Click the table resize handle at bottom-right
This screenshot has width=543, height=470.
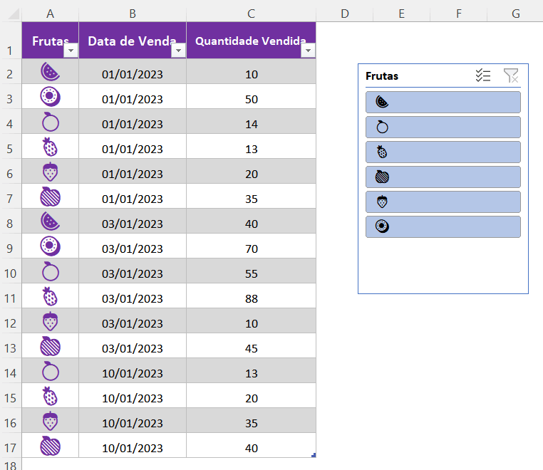pos(314,455)
